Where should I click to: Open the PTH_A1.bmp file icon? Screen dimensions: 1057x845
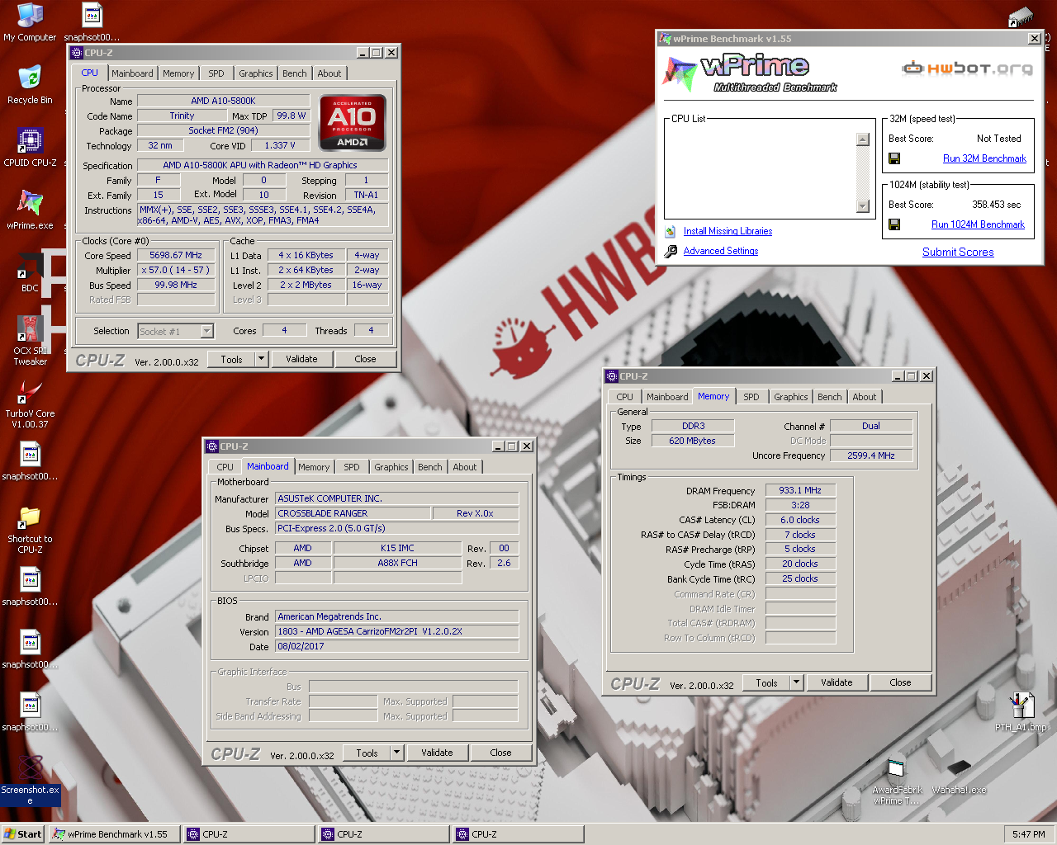pos(1021,711)
